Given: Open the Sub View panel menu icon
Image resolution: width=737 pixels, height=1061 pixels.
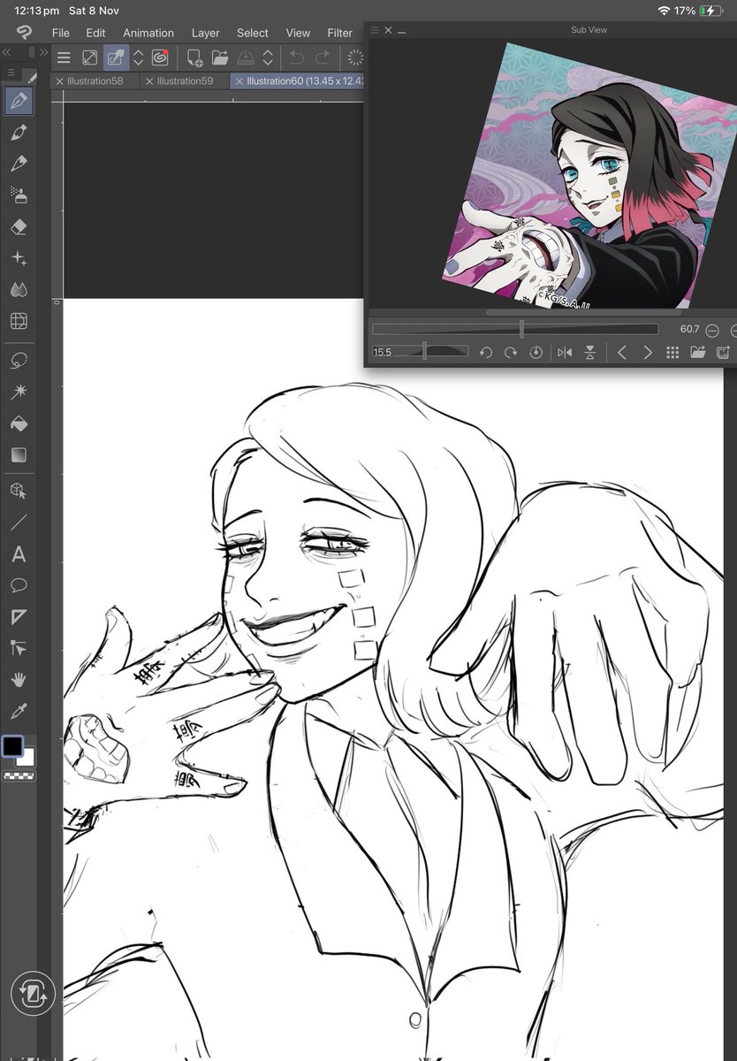Looking at the screenshot, I should click(375, 30).
